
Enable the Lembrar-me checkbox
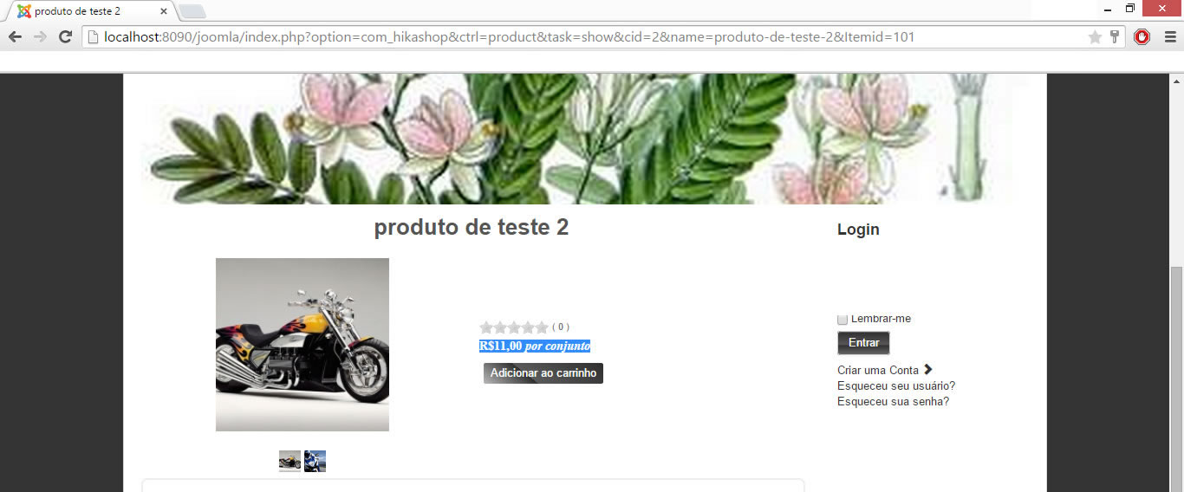click(x=842, y=319)
